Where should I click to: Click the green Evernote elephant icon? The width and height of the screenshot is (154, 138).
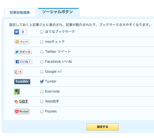pos(17,92)
